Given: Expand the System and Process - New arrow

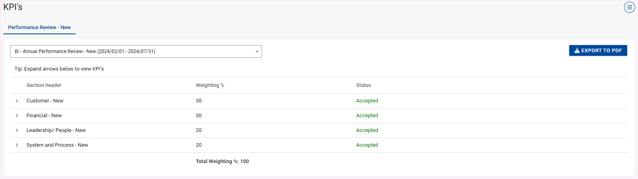Looking at the screenshot, I should 17,145.
